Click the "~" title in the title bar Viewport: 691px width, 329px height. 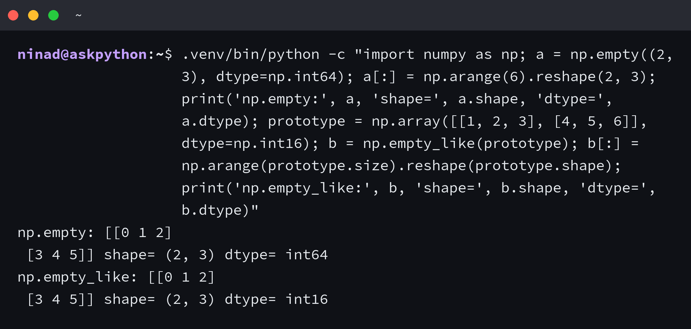78,15
